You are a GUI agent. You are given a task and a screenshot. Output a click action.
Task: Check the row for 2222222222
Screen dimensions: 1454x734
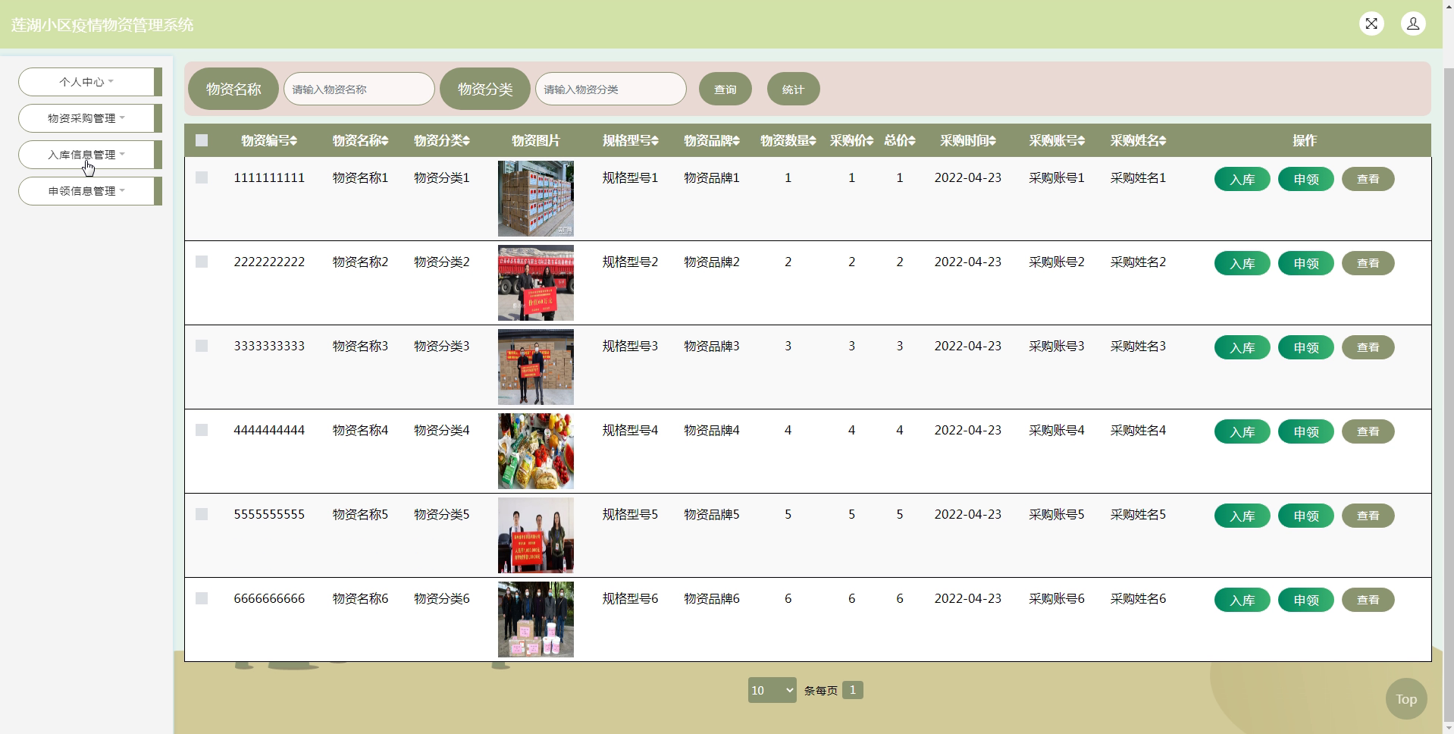202,262
